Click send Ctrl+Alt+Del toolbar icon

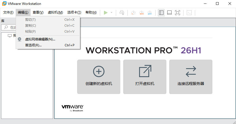click(122, 13)
